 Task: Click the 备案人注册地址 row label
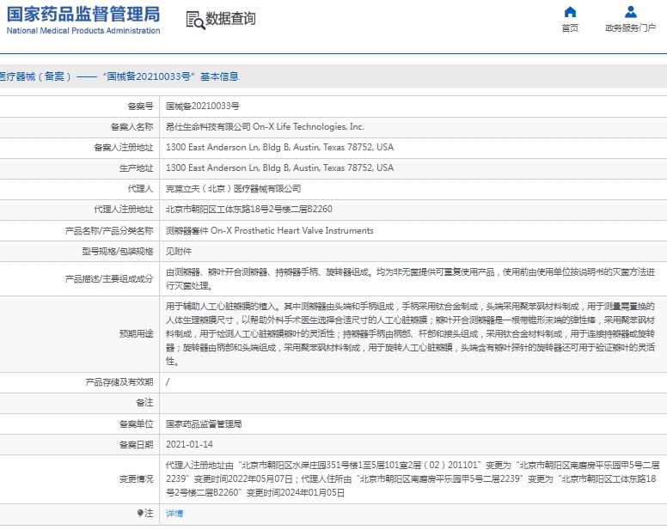(x=124, y=148)
